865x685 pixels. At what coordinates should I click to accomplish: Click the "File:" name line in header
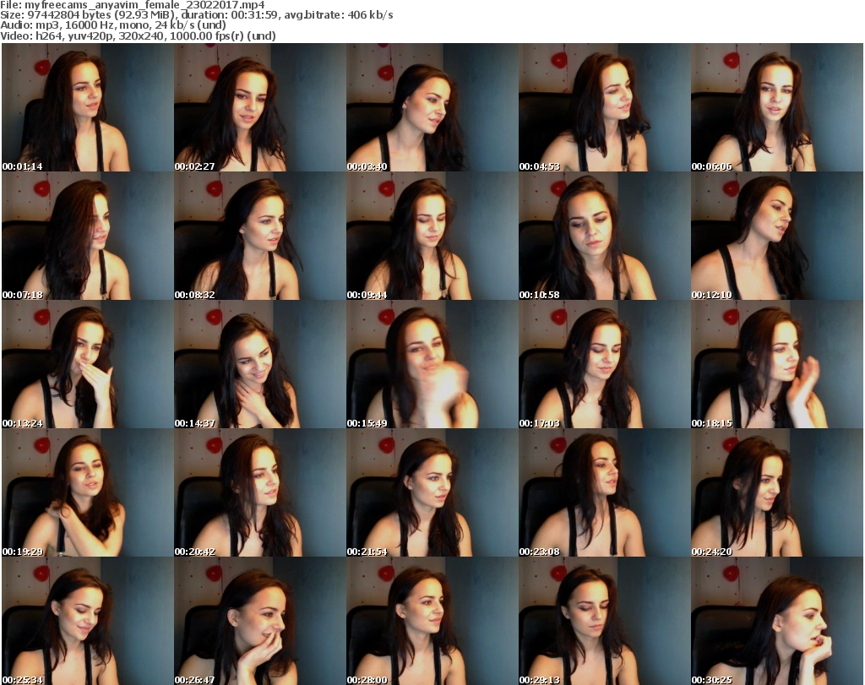click(x=133, y=5)
